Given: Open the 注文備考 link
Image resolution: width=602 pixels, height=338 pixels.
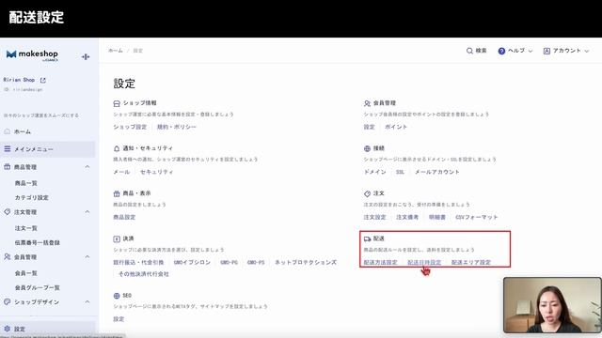Looking at the screenshot, I should 407,217.
